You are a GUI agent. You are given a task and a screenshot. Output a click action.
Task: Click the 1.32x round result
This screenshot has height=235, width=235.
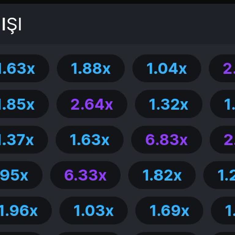[x=168, y=104]
